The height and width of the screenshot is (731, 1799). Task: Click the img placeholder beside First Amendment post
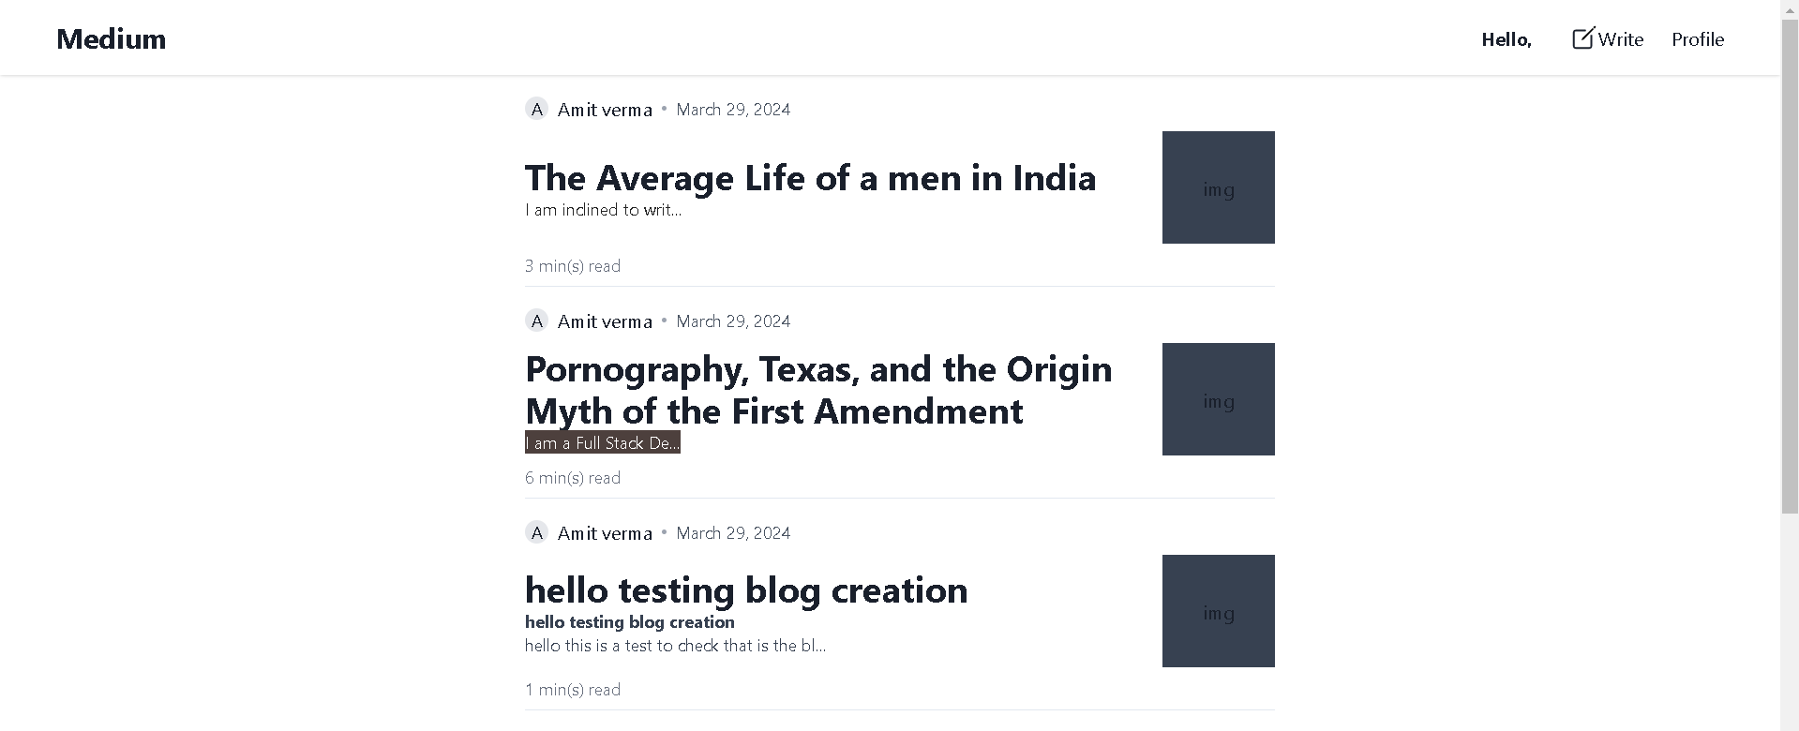(x=1218, y=399)
